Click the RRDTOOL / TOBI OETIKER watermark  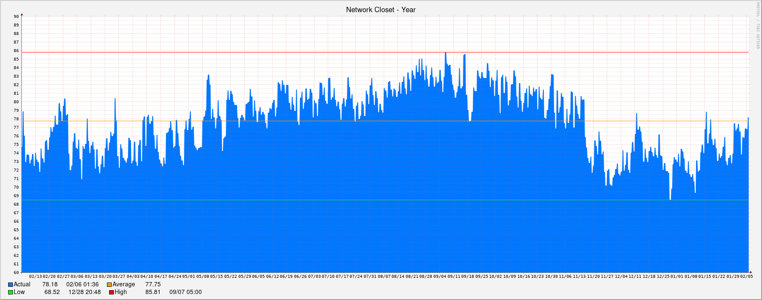pos(758,26)
